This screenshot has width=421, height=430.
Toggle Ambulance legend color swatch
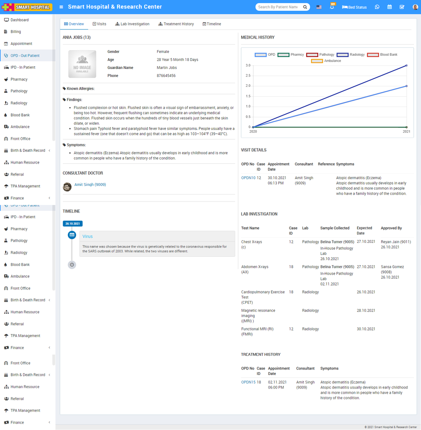point(317,61)
